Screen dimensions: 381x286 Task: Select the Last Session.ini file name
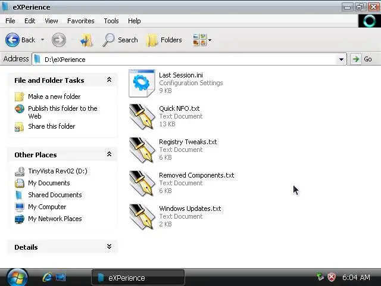[181, 75]
